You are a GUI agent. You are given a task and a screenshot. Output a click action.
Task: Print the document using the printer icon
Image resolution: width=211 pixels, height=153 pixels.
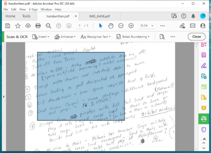pyautogui.click(x=38, y=26)
